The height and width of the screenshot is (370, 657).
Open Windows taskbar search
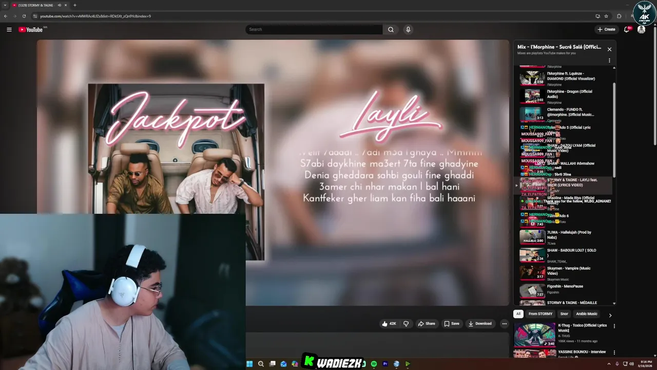(x=261, y=364)
